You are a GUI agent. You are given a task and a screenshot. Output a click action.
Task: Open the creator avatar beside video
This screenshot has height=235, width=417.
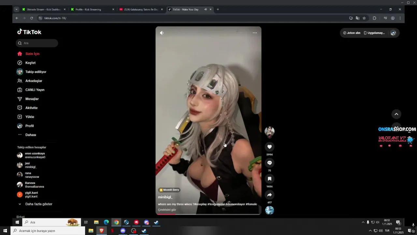pos(269,131)
